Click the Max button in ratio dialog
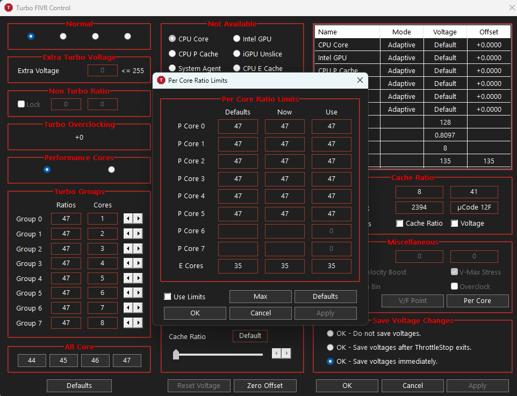Screen dimensions: 517x396 tap(261, 297)
